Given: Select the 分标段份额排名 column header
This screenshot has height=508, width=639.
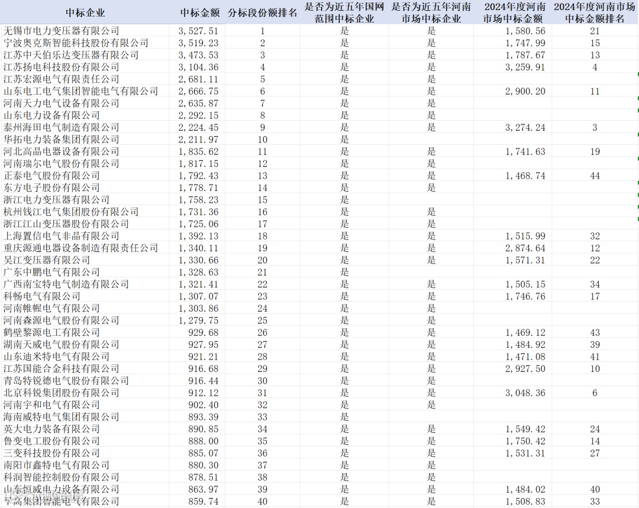Looking at the screenshot, I should coord(263,12).
